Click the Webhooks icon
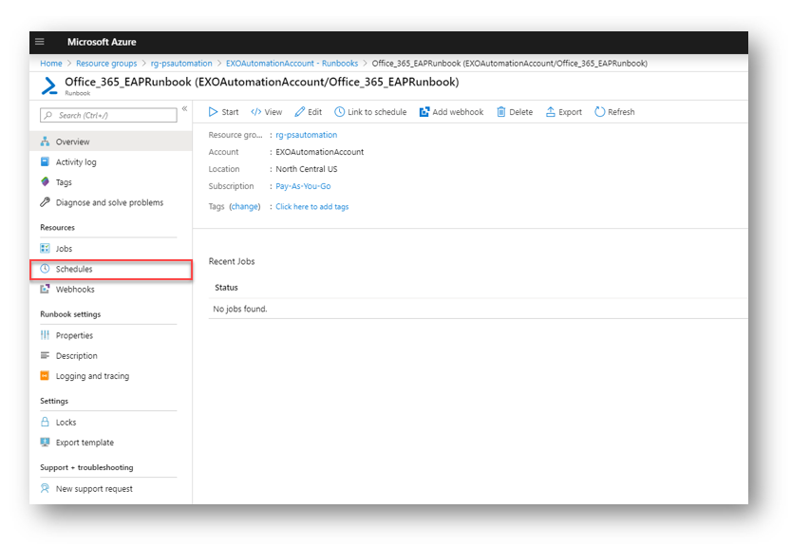This screenshot has height=547, width=810. pos(45,290)
